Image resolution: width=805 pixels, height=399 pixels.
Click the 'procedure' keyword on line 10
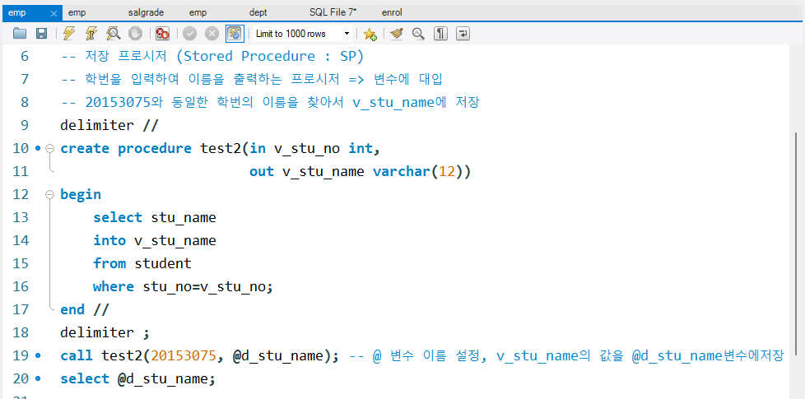tap(155, 149)
